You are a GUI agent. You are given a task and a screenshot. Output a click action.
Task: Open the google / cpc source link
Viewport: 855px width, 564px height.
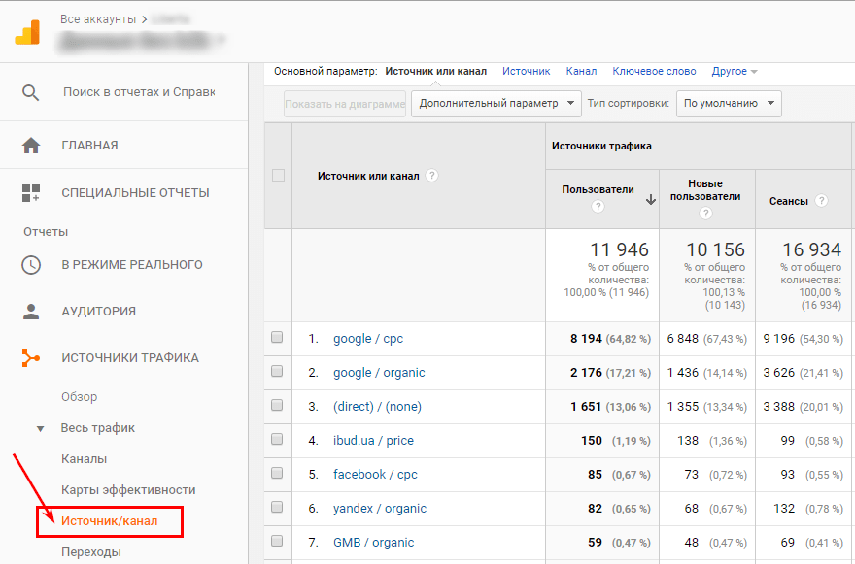coord(368,339)
